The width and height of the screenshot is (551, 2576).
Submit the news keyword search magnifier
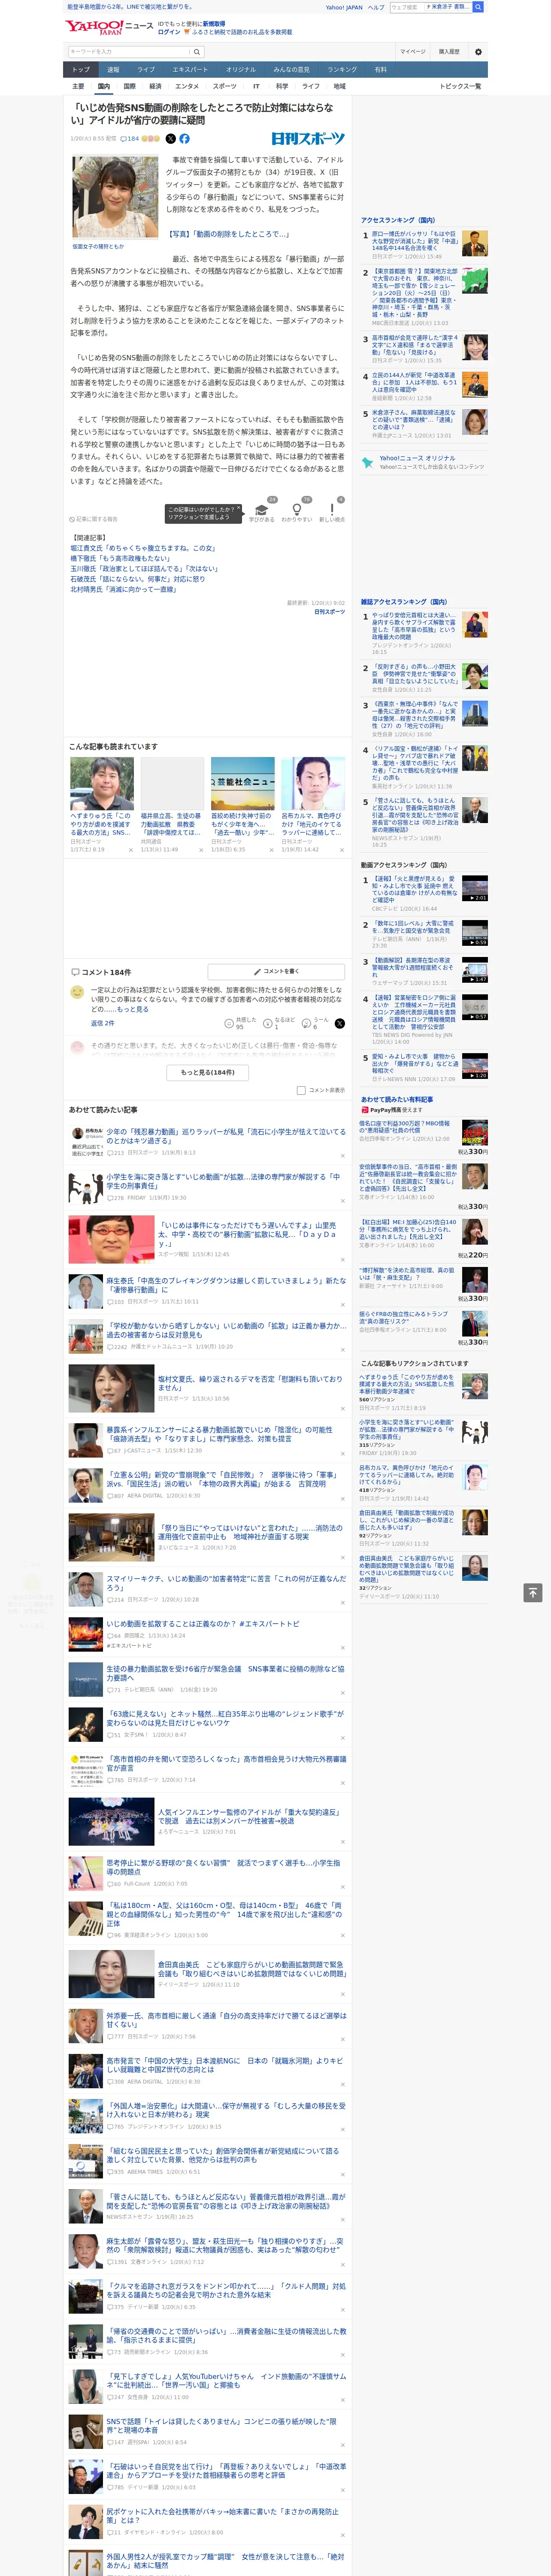(197, 52)
